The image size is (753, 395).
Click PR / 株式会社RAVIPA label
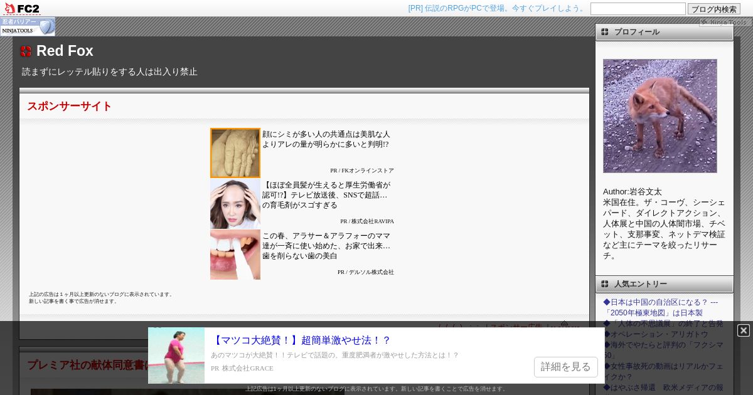(x=367, y=221)
